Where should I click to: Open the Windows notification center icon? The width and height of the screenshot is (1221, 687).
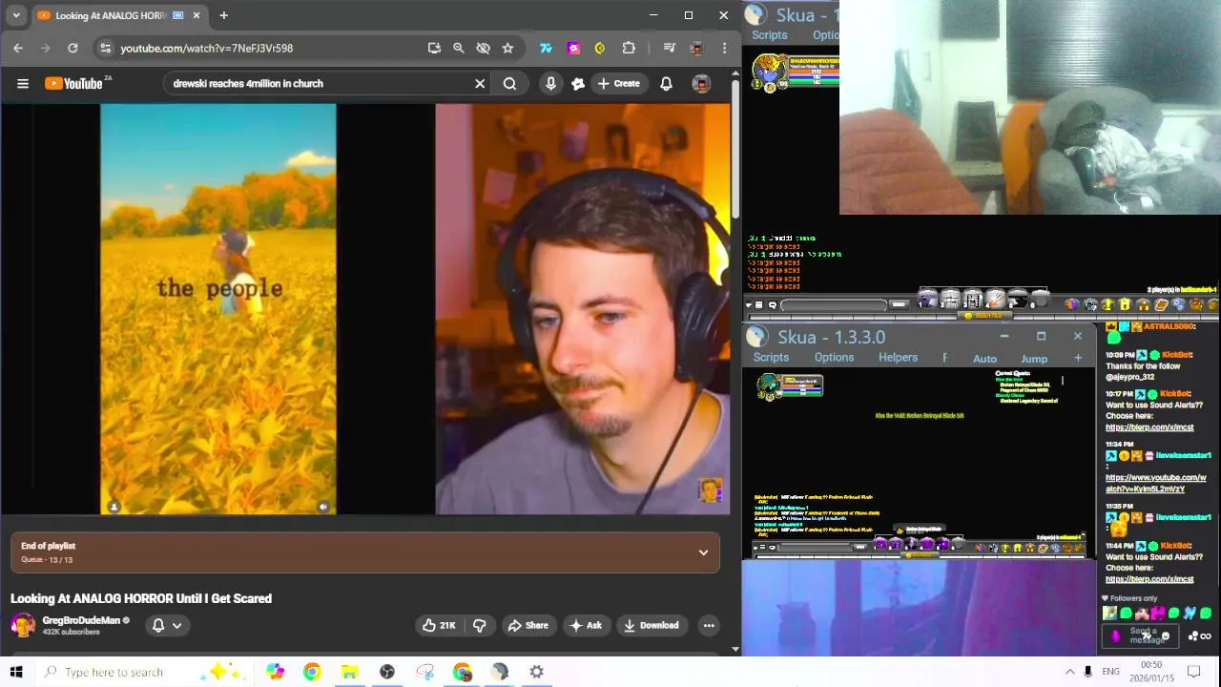tap(1193, 672)
